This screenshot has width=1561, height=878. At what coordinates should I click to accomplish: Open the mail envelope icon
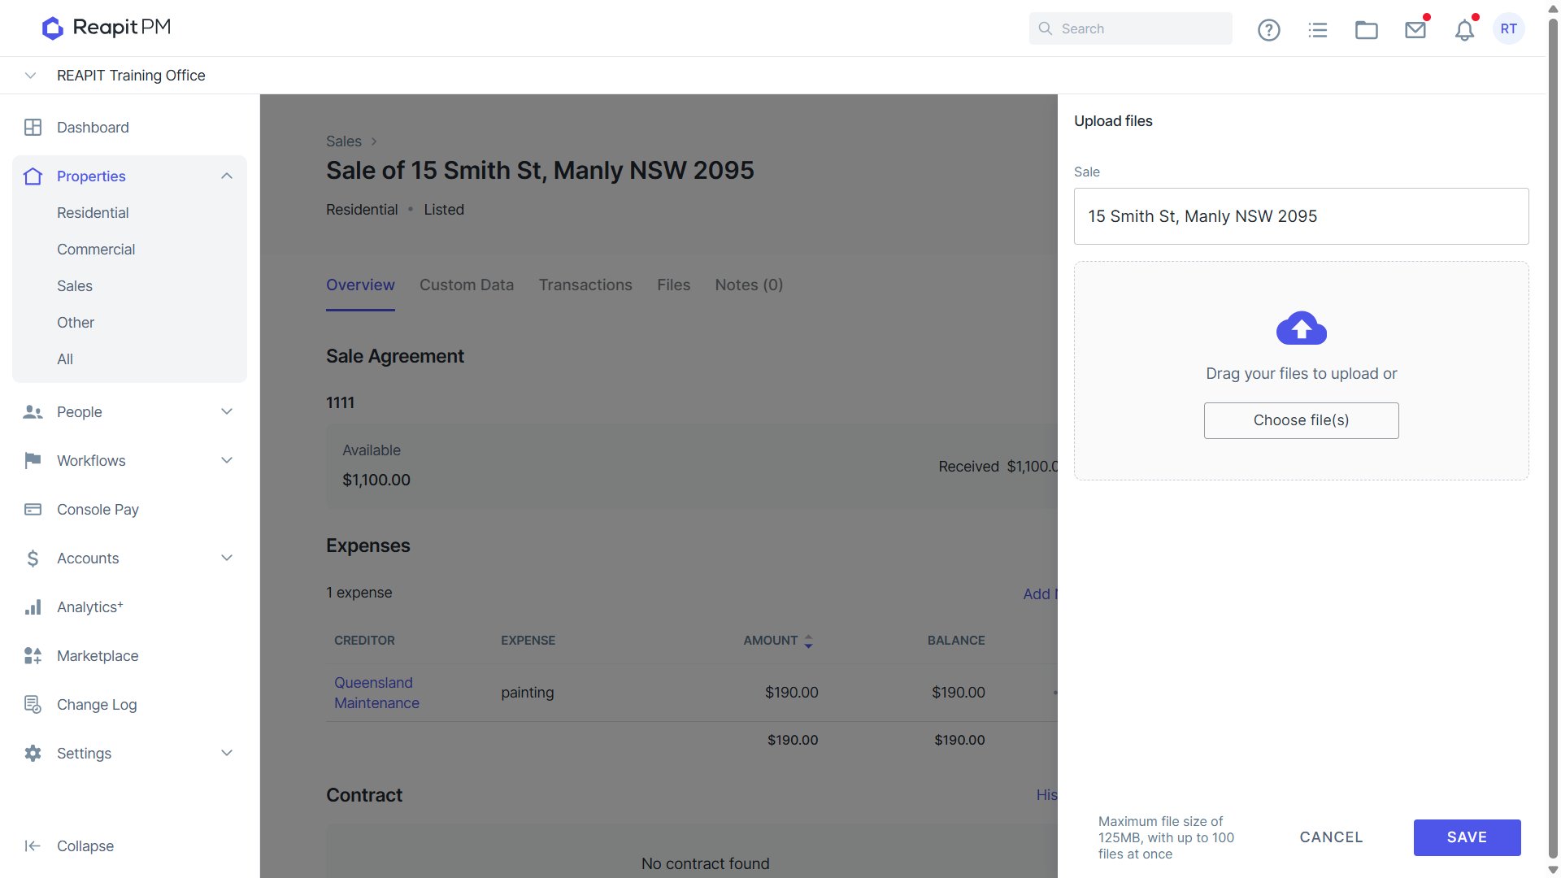[x=1415, y=30]
